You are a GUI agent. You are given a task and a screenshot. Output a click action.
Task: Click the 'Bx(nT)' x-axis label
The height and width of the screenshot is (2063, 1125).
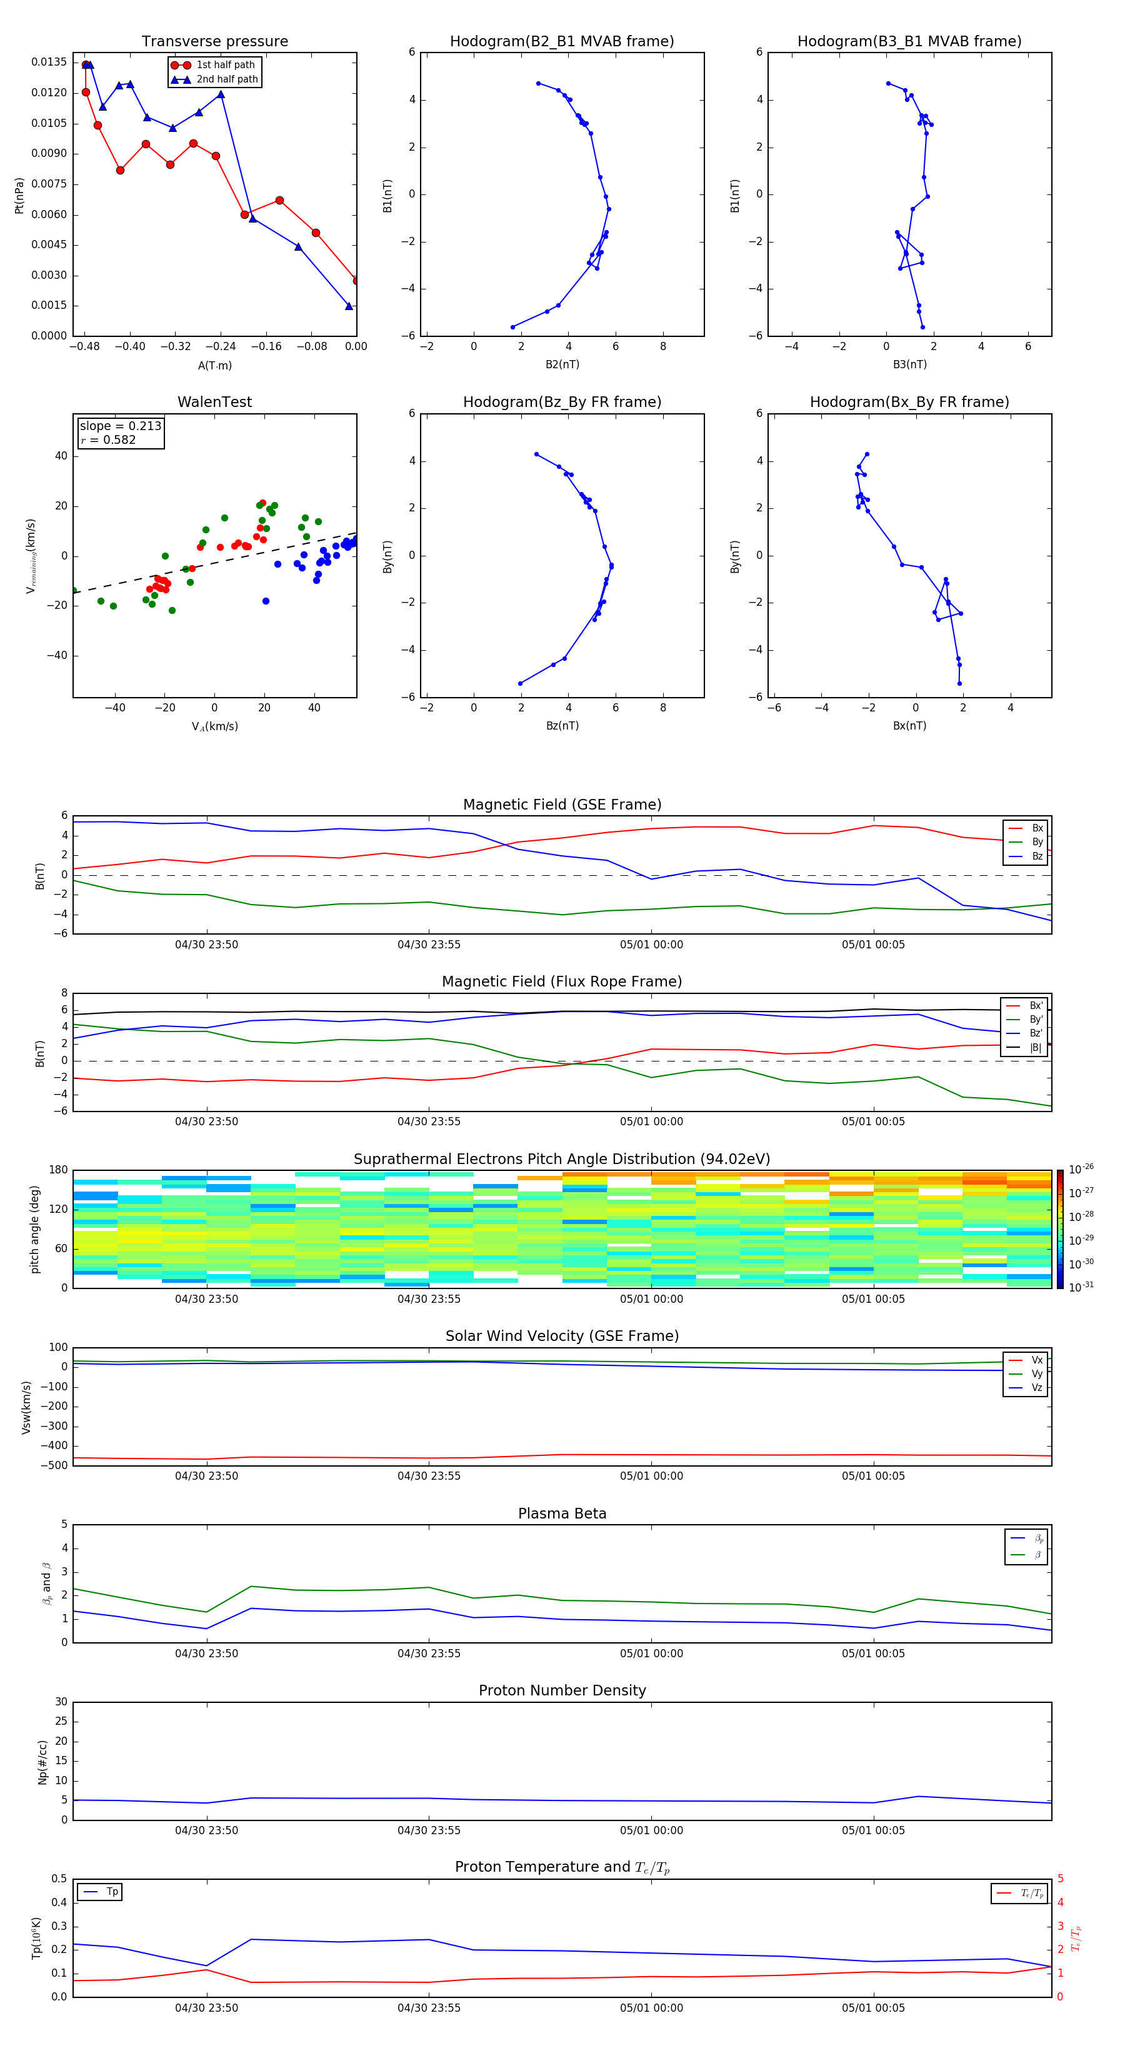909,726
